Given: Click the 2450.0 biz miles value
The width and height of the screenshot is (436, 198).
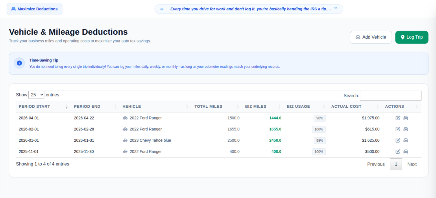Looking at the screenshot, I should point(275,140).
